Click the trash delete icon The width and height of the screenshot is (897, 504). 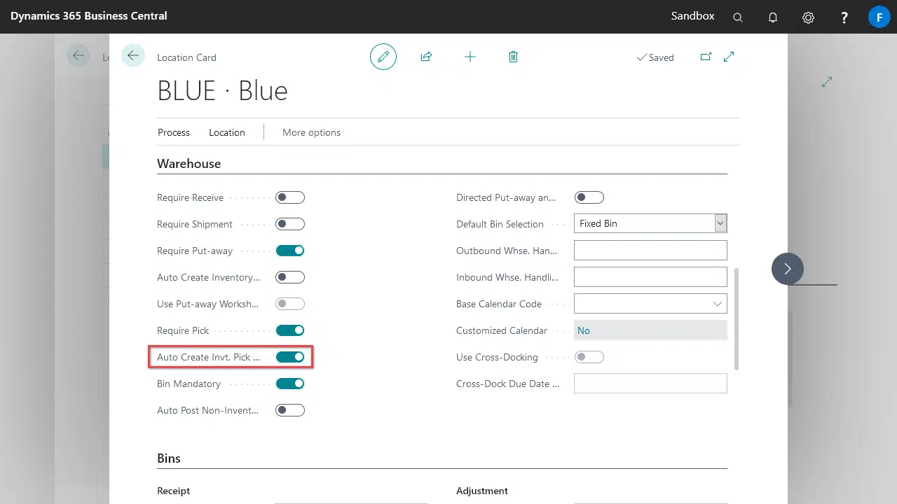[x=513, y=57]
